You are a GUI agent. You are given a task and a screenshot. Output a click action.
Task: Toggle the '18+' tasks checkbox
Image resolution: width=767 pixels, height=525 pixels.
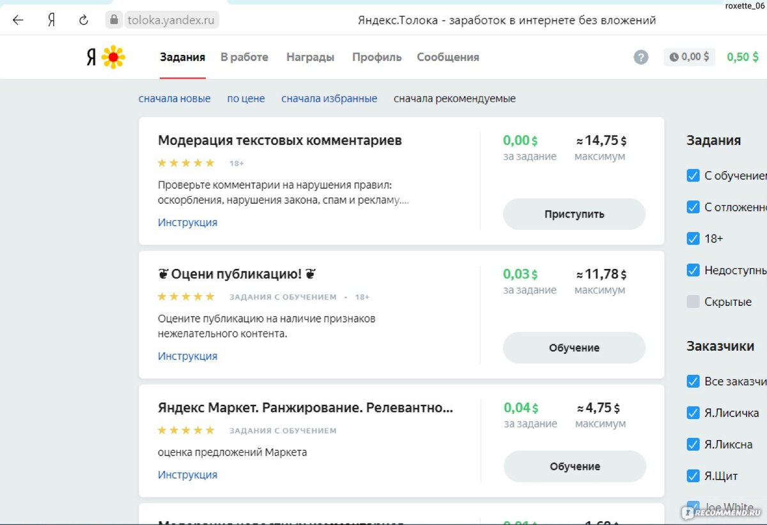click(x=693, y=238)
